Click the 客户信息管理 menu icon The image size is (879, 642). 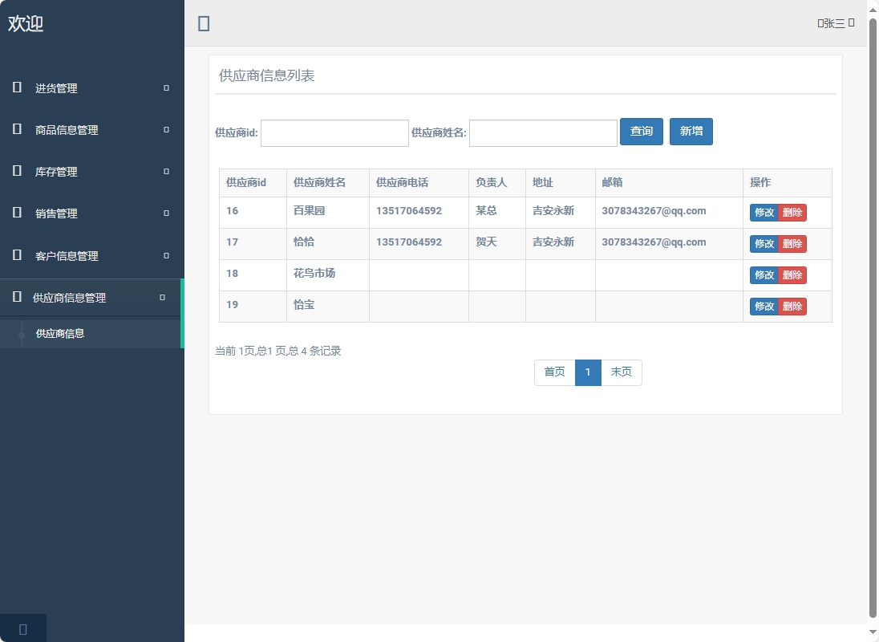tap(16, 255)
